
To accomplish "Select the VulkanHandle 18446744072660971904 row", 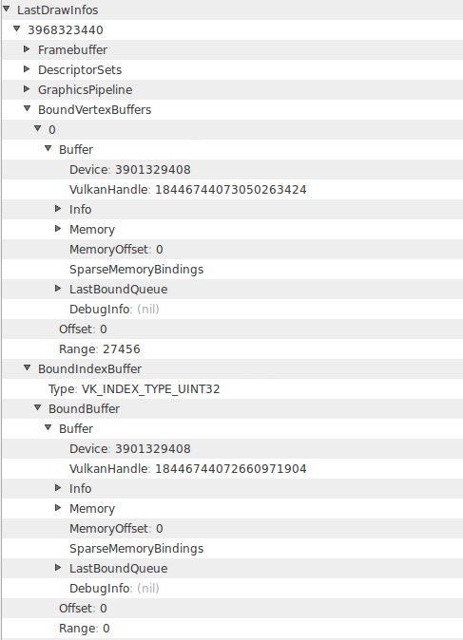I will pyautogui.click(x=232, y=468).
